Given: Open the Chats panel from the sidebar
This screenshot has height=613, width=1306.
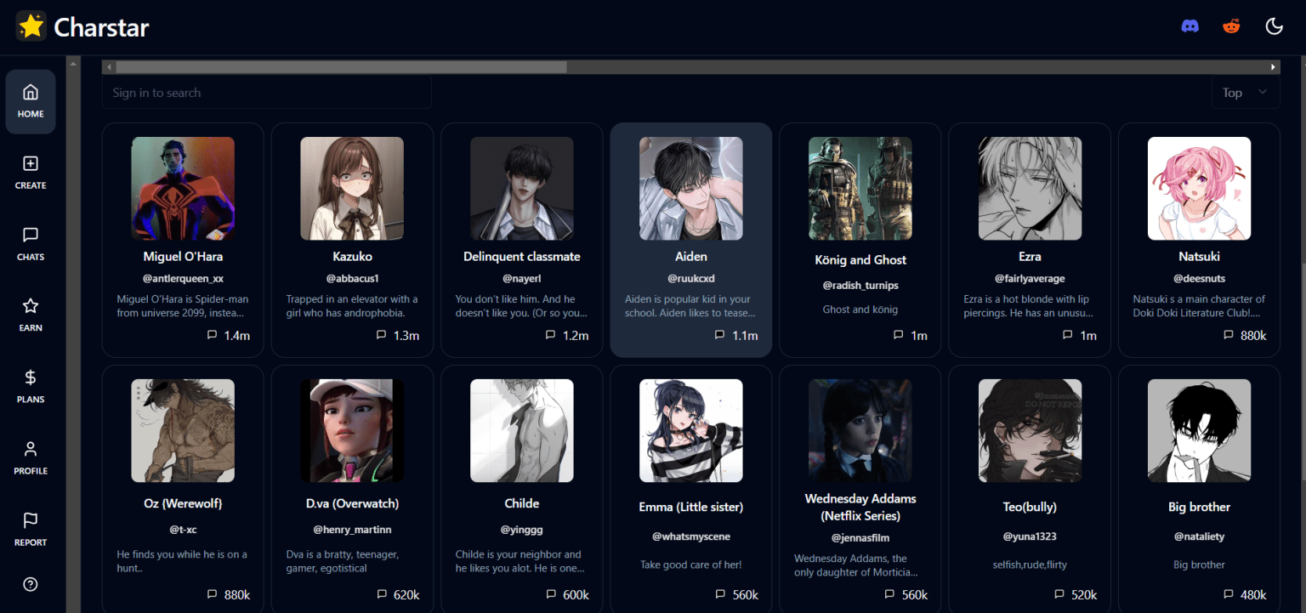Looking at the screenshot, I should pyautogui.click(x=31, y=244).
